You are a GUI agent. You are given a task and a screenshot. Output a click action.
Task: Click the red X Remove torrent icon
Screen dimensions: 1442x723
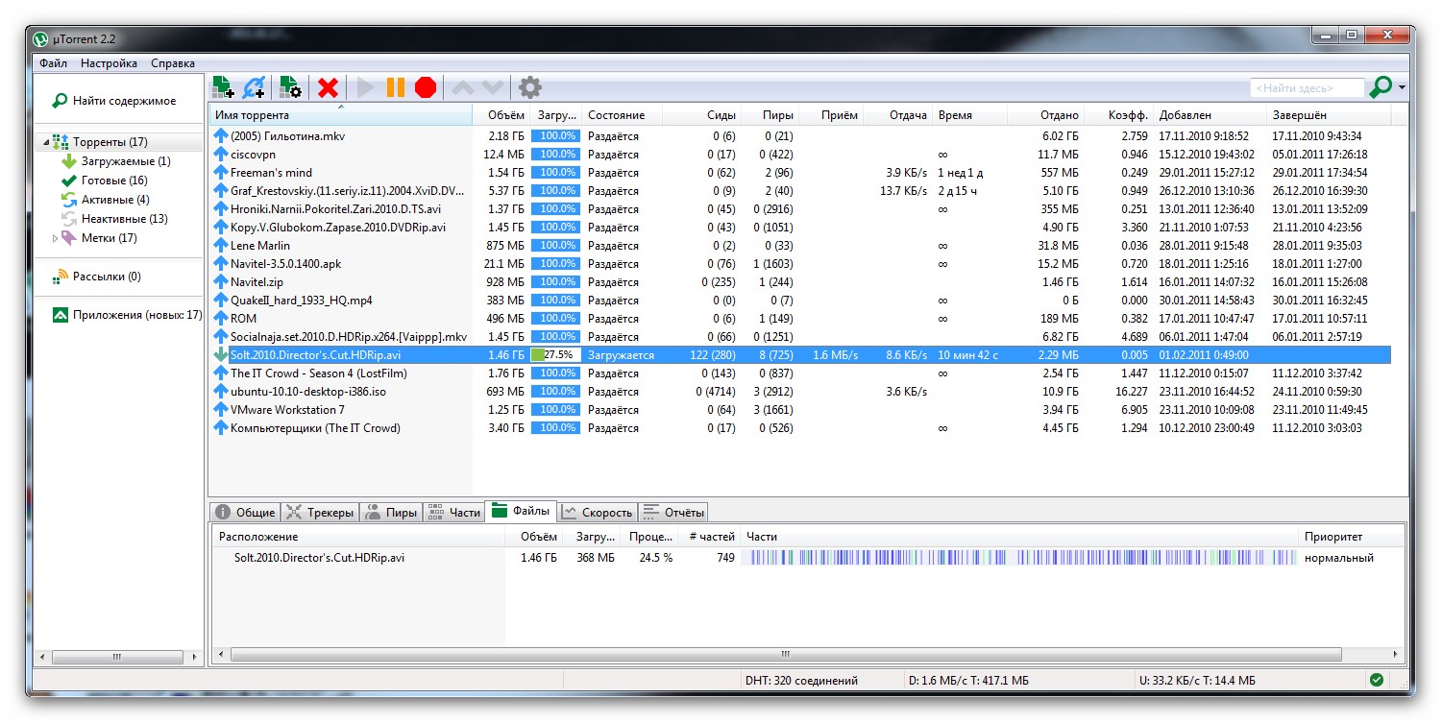pyautogui.click(x=328, y=87)
